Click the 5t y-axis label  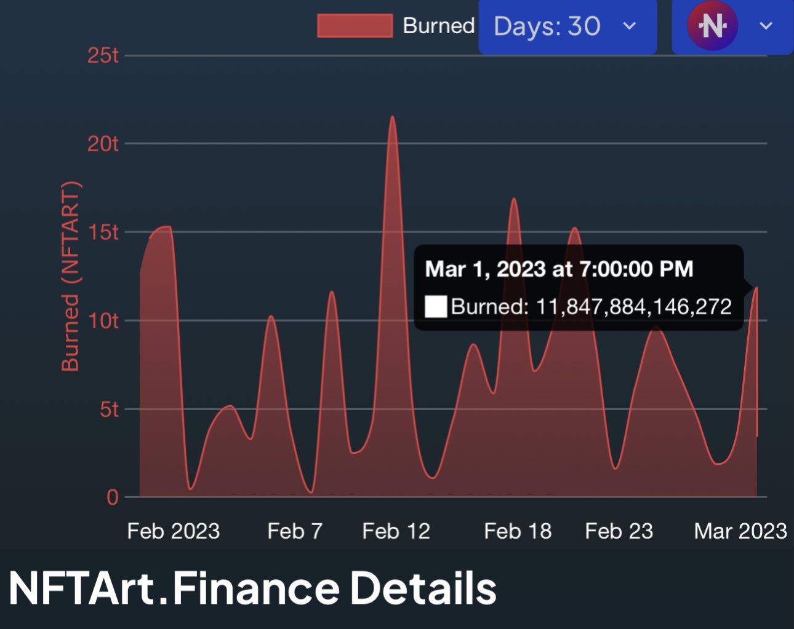[x=109, y=409]
